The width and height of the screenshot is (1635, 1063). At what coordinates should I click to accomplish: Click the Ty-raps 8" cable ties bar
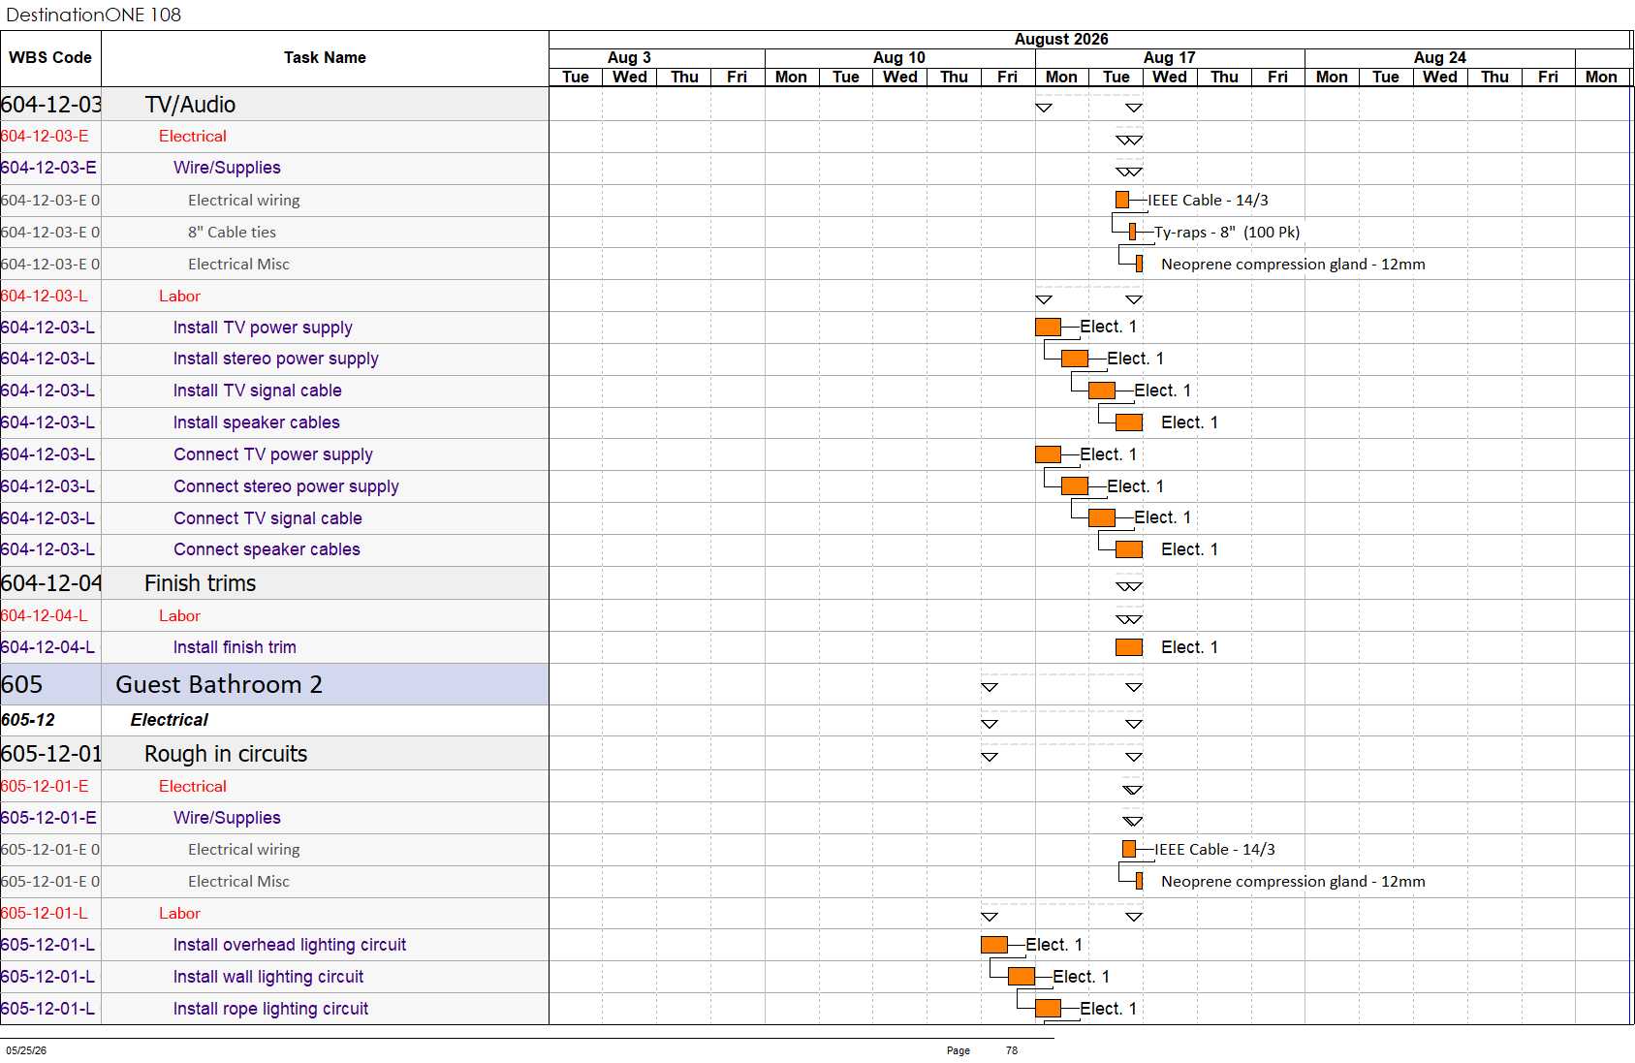tap(1132, 232)
